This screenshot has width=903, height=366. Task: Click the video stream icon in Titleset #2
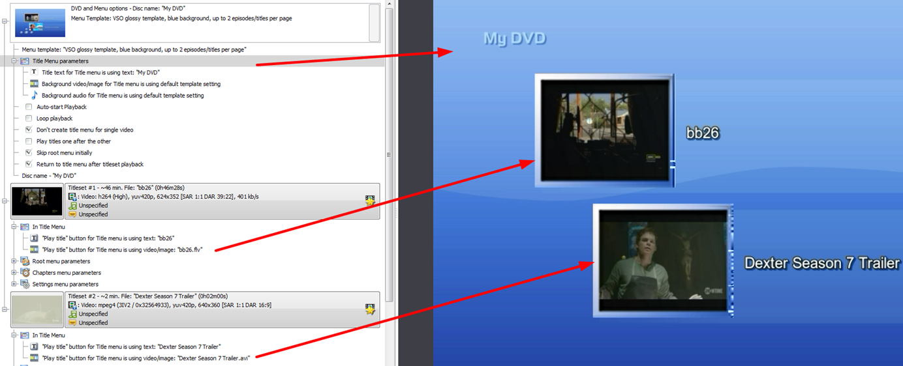(x=72, y=305)
